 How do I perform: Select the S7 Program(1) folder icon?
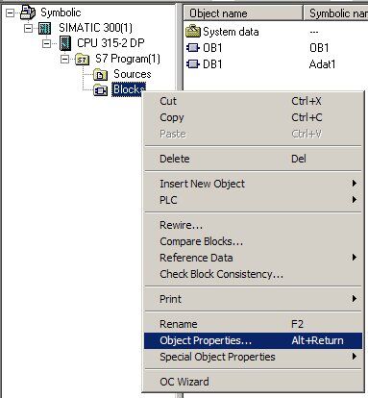point(82,60)
